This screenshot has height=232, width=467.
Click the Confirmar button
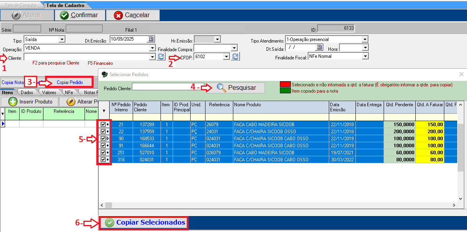coord(80,15)
